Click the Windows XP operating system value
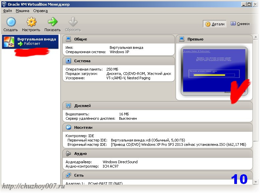 point(119,52)
